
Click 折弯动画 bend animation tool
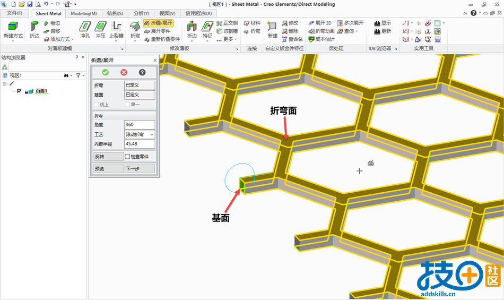click(x=321, y=31)
